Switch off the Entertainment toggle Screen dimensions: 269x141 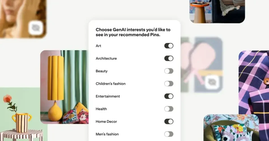tap(169, 96)
